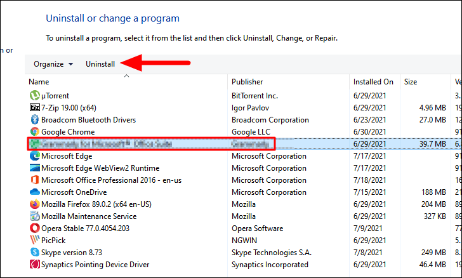Click publisher Opera Software
This screenshot has height=278, width=462.
tap(257, 228)
